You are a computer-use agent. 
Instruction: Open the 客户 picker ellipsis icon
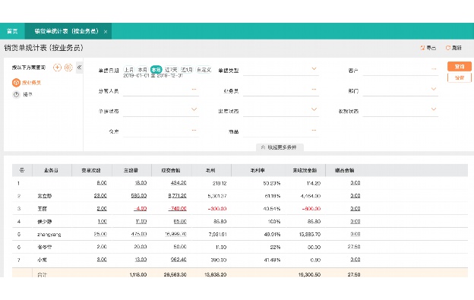pos(434,69)
